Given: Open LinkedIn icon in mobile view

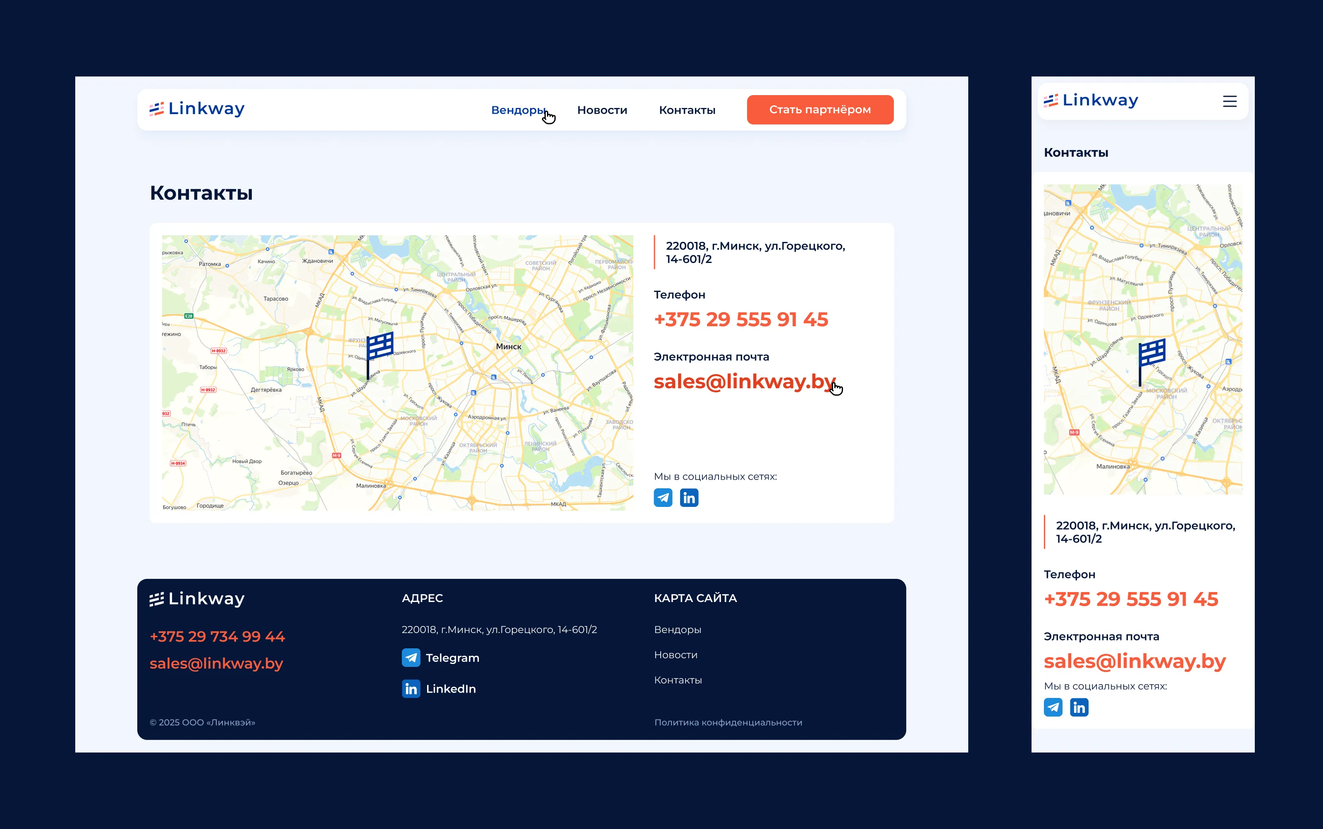Looking at the screenshot, I should pyautogui.click(x=1079, y=707).
